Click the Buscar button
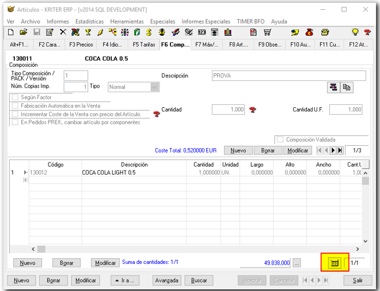Image resolution: width=380 pixels, height=291 pixels. point(199,281)
